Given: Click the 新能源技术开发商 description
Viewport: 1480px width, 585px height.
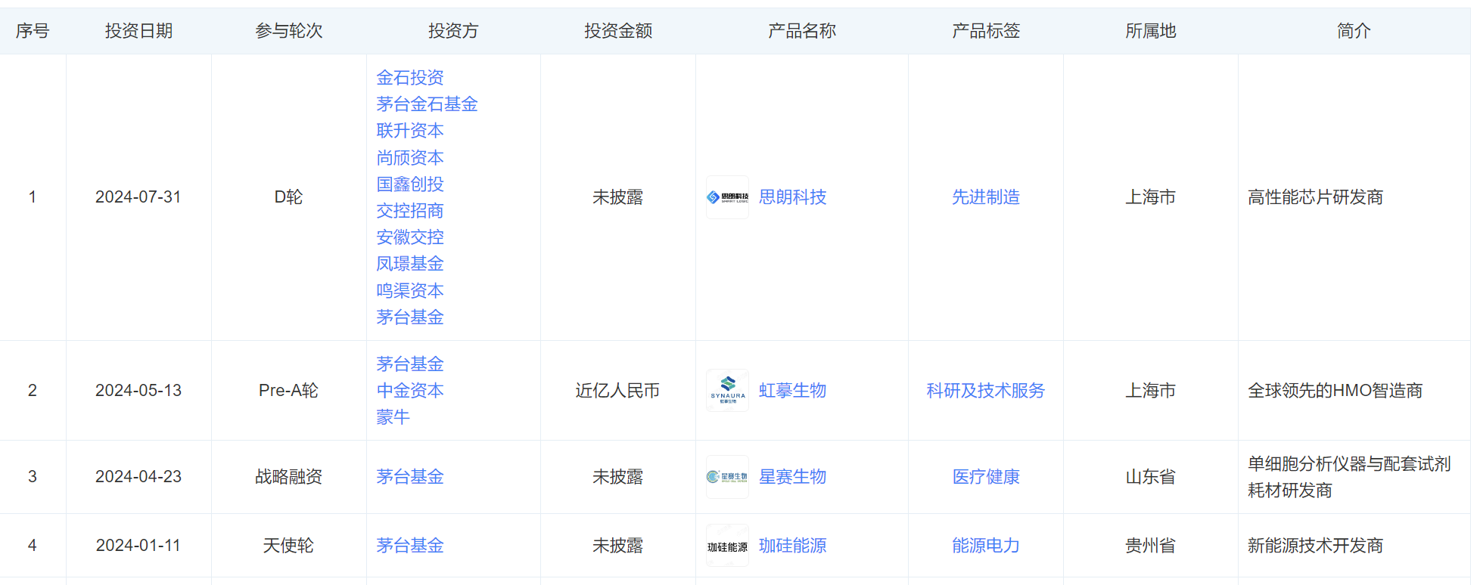Looking at the screenshot, I should 1315,546.
